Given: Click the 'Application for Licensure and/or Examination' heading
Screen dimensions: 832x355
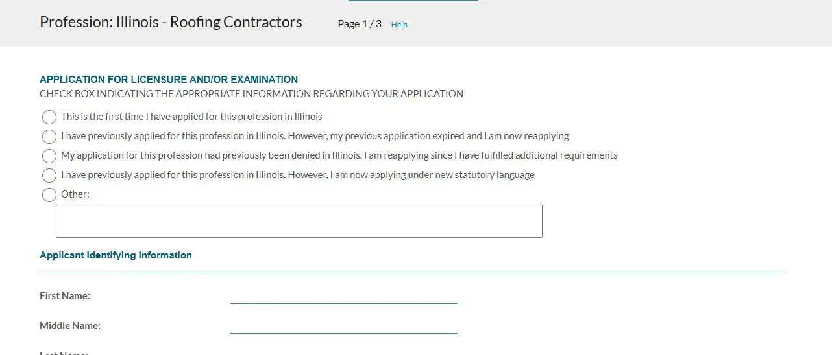Looking at the screenshot, I should [x=169, y=80].
